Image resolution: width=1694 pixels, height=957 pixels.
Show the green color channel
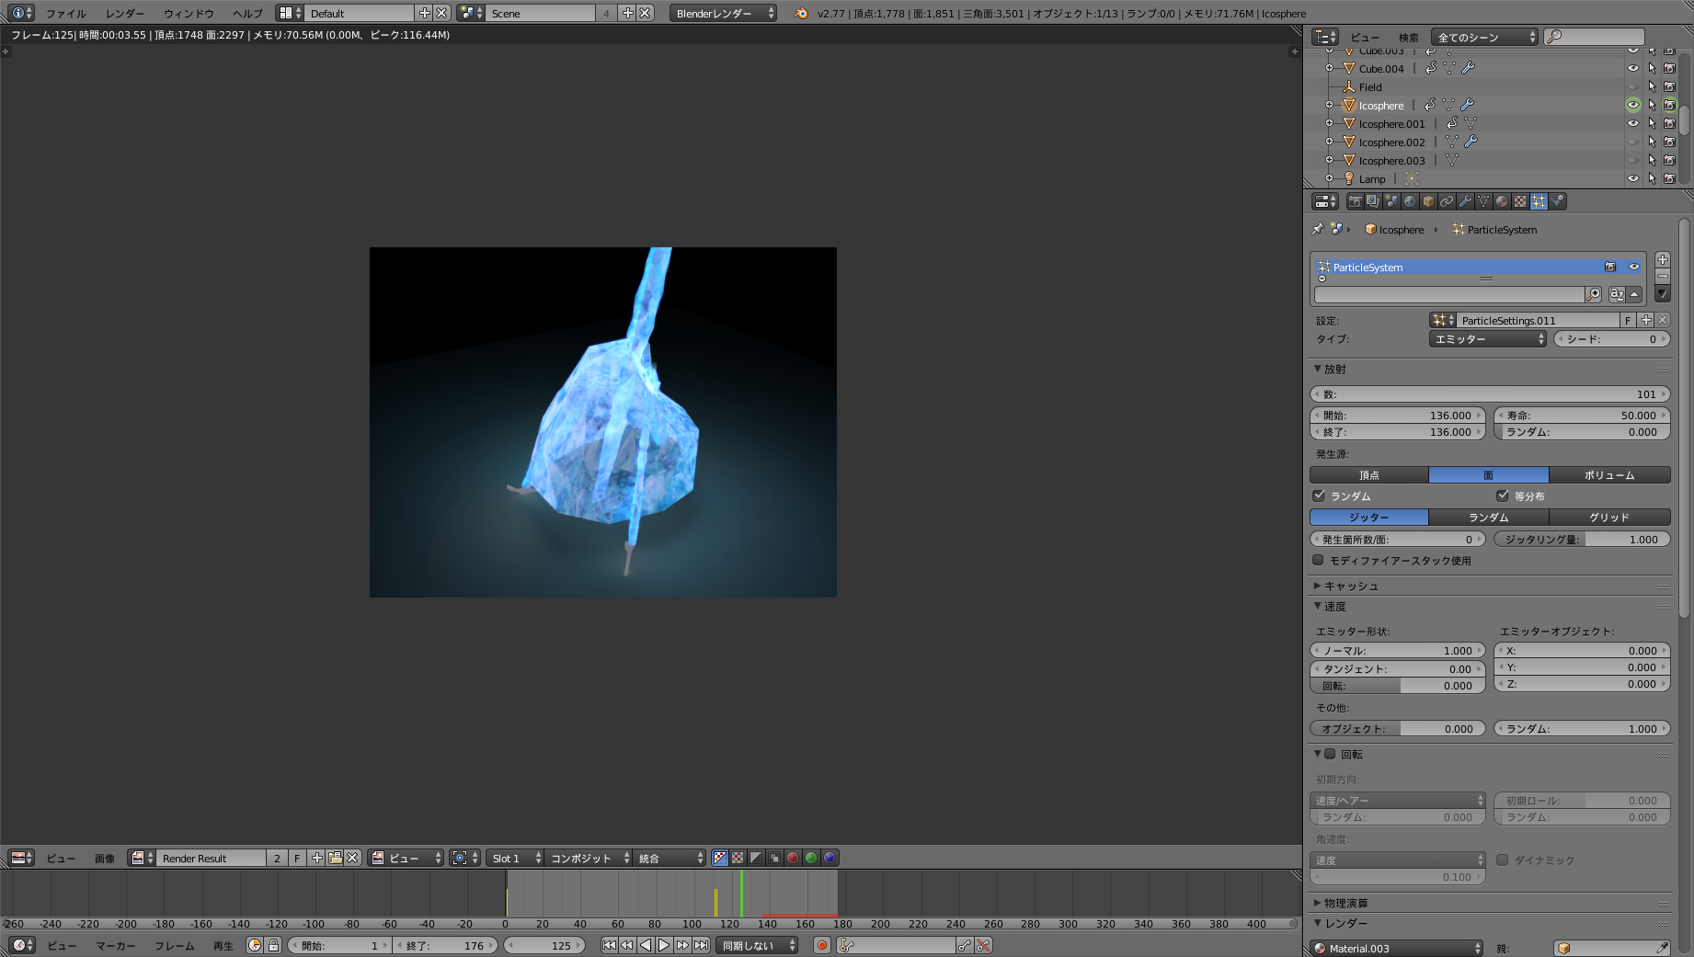click(811, 858)
